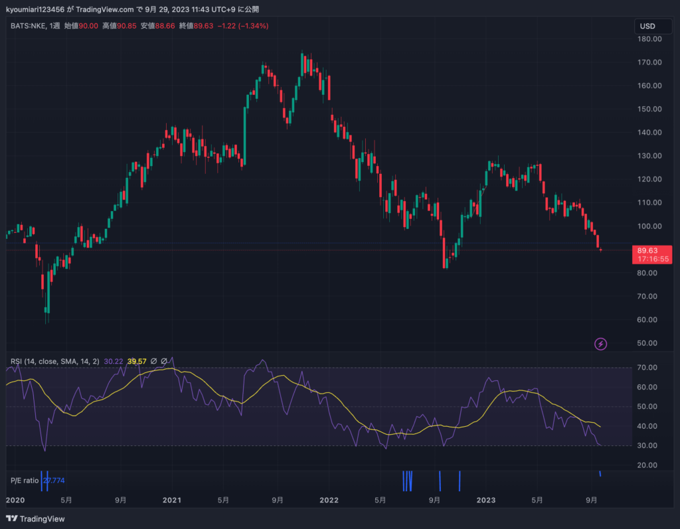Click the TradingView.com link in header

point(104,9)
